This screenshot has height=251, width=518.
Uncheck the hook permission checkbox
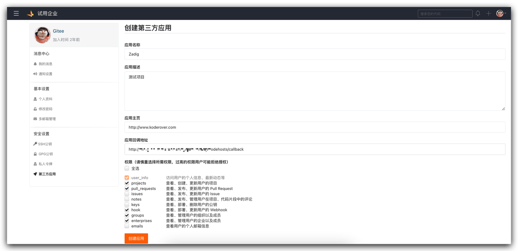[x=127, y=210]
